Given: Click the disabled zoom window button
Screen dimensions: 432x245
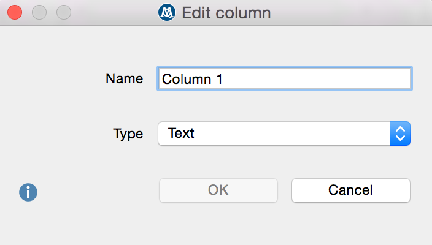Looking at the screenshot, I should coord(63,12).
